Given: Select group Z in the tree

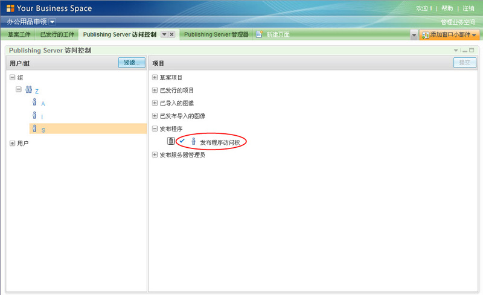Looking at the screenshot, I should tap(37, 91).
